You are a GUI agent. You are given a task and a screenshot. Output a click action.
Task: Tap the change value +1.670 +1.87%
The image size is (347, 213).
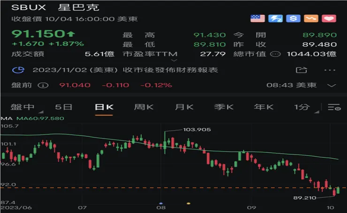tap(47, 44)
